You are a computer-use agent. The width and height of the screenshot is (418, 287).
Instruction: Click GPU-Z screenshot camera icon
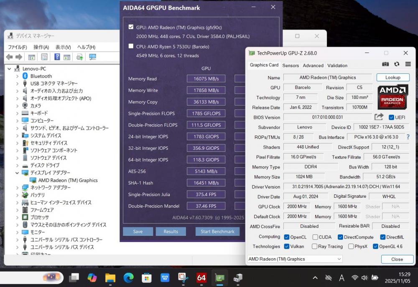[x=385, y=64]
